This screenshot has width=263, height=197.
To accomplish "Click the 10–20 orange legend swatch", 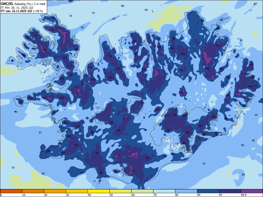I will 33,191.
